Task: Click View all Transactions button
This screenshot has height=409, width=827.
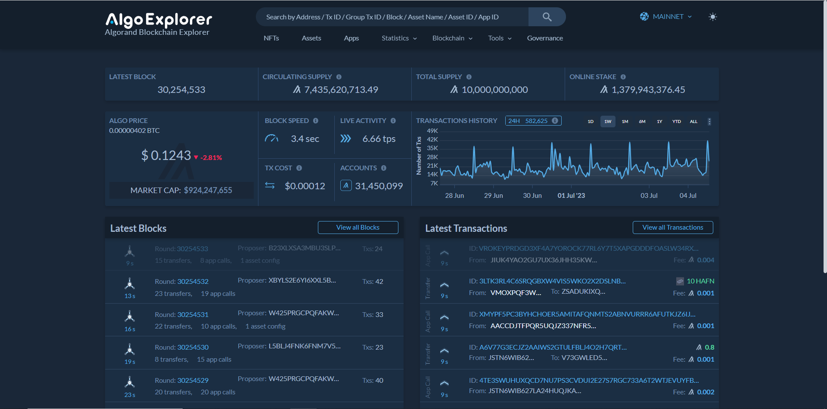Action: click(x=673, y=228)
